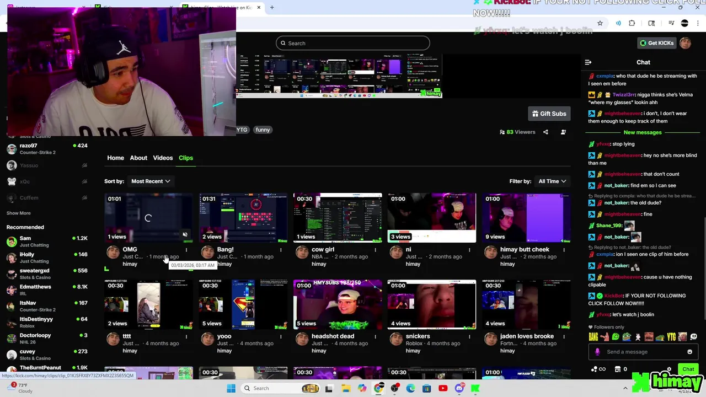Open the share stream icon
Image resolution: width=706 pixels, height=397 pixels.
545,132
